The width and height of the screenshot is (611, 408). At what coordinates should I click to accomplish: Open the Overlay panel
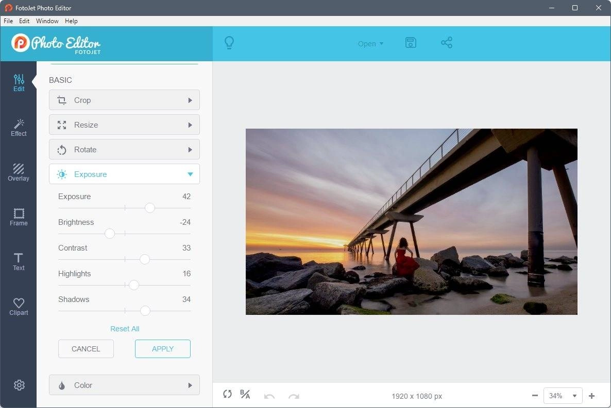[19, 172]
